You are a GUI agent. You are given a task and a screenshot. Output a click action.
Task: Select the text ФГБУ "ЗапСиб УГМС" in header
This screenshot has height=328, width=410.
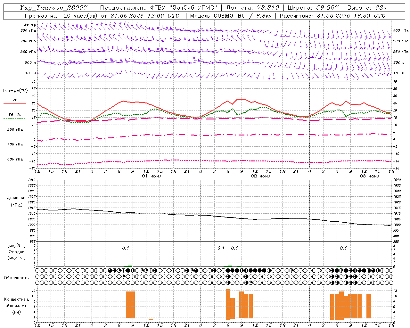pyautogui.click(x=183, y=8)
